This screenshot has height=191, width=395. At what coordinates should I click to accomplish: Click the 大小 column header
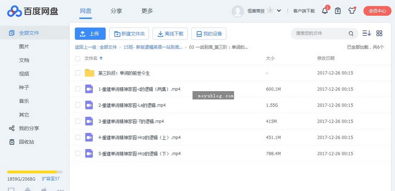point(270,58)
